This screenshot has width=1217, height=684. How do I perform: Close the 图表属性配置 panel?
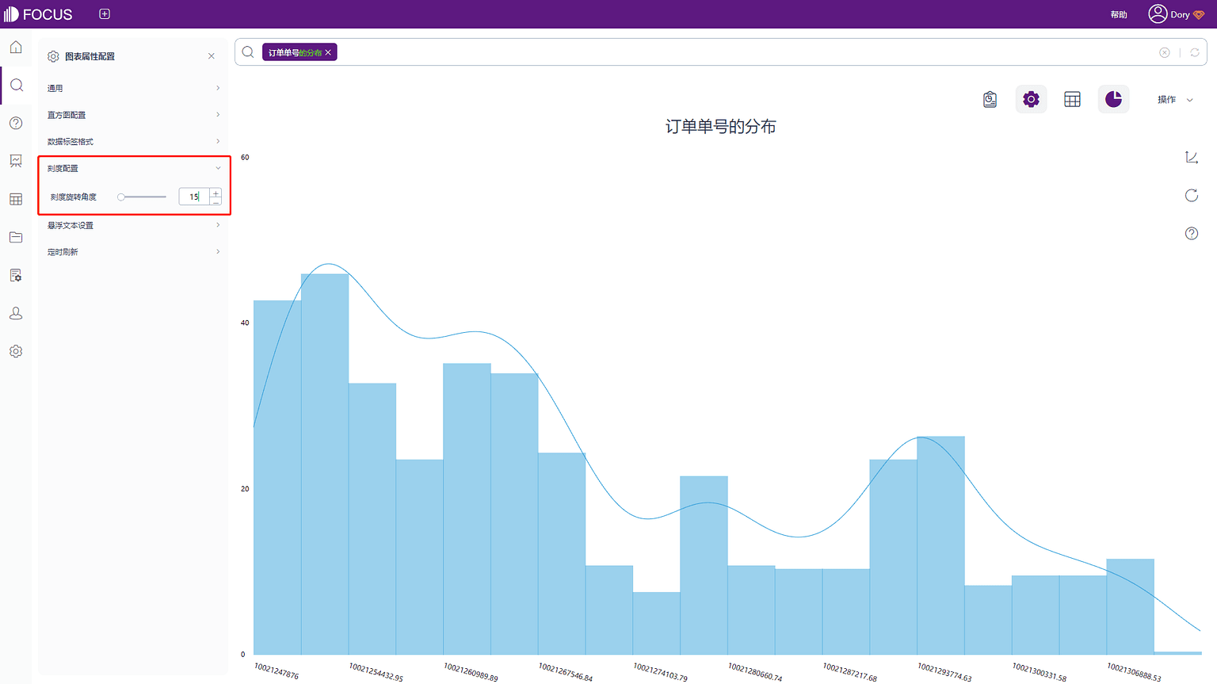212,56
